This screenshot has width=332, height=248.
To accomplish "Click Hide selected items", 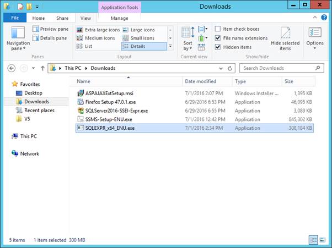I will [285, 38].
